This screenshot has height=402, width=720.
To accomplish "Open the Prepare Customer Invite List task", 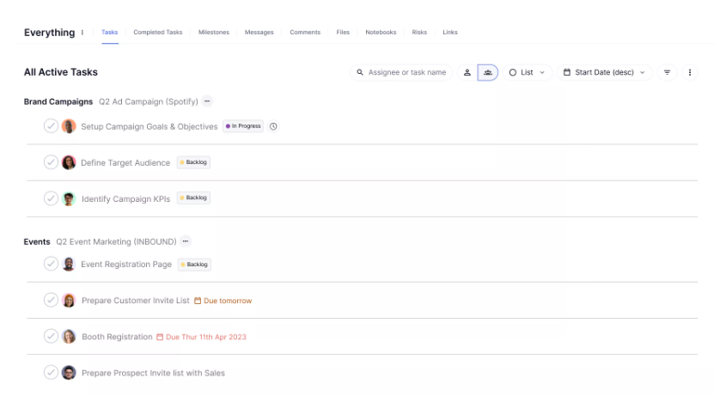I will click(x=135, y=301).
